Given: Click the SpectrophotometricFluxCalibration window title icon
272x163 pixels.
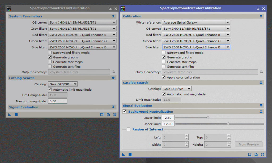Looking at the screenshot, I should click(9, 8).
